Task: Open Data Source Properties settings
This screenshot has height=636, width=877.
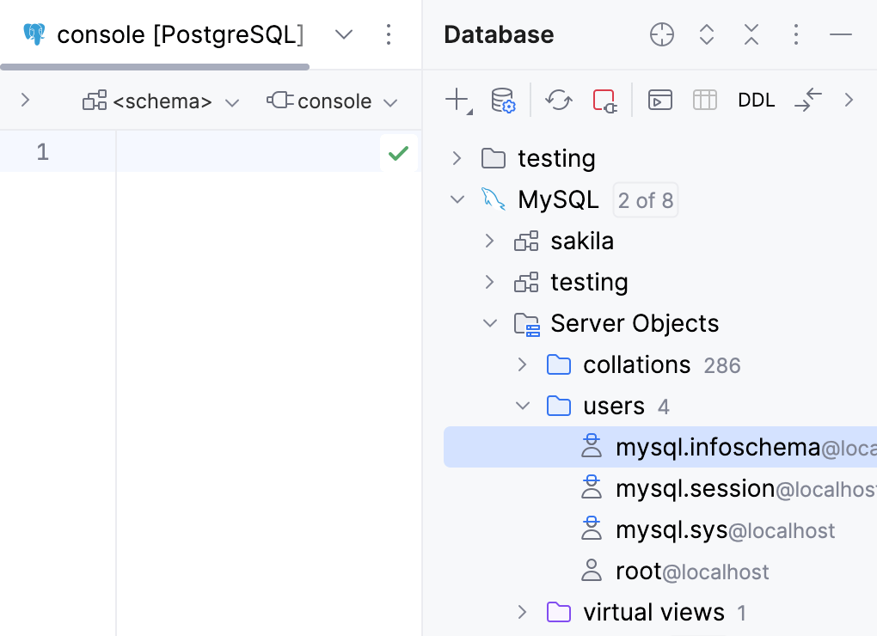Action: coord(503,100)
